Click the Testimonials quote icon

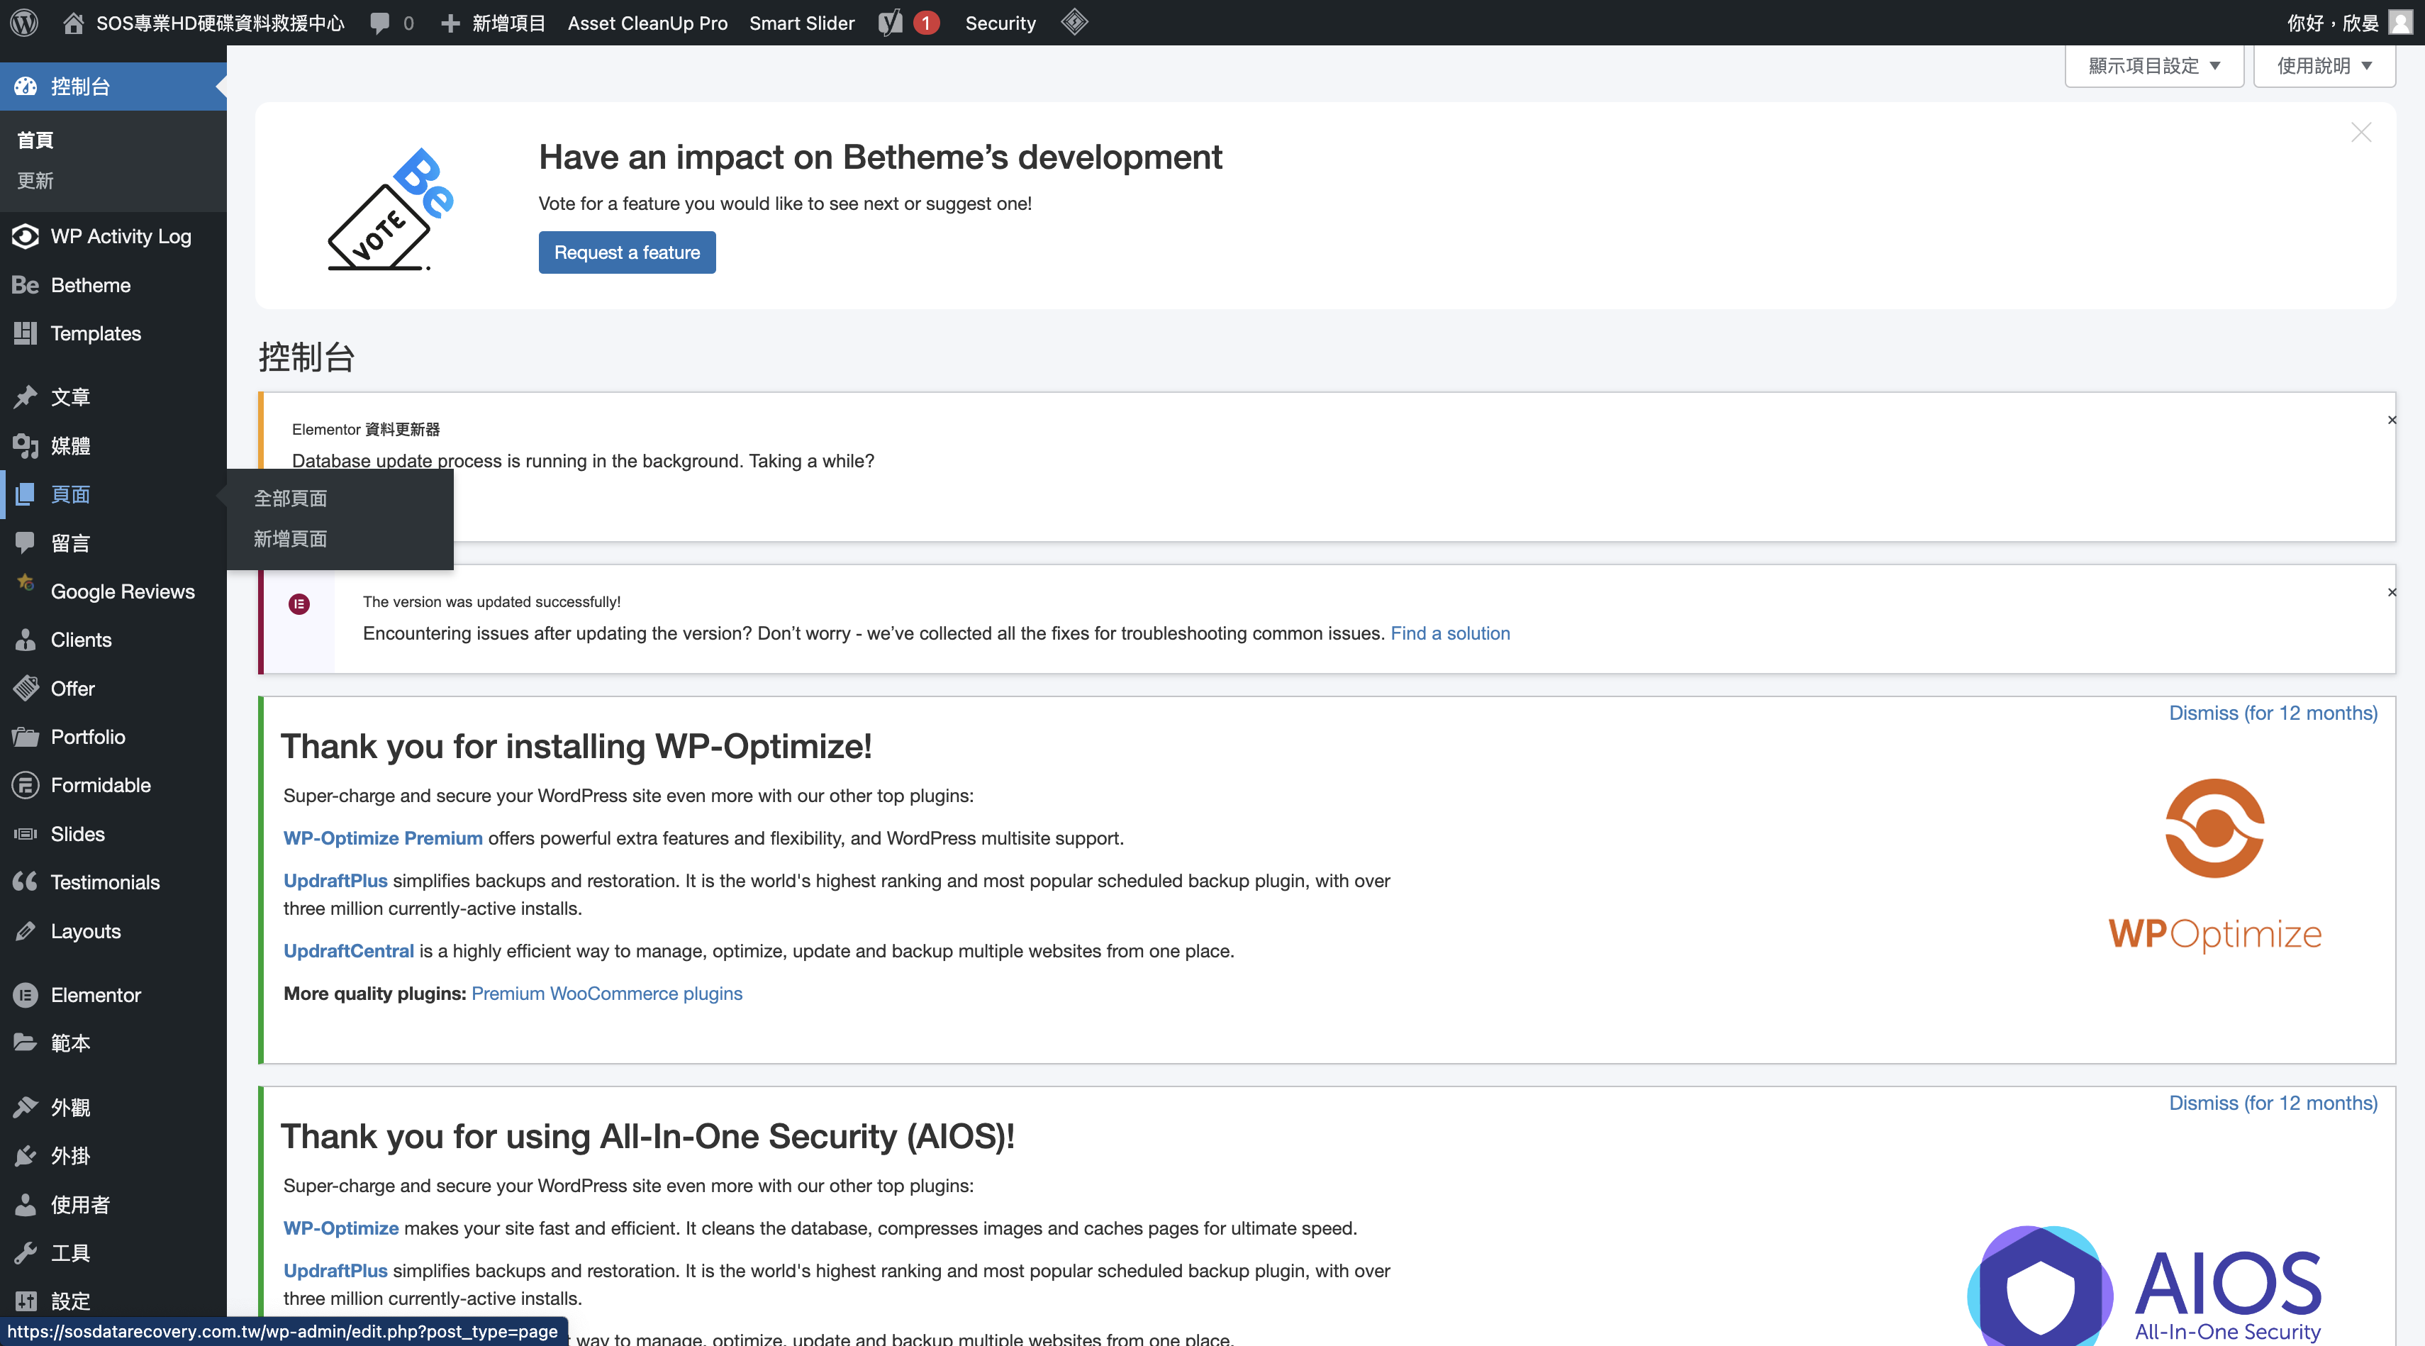point(26,882)
